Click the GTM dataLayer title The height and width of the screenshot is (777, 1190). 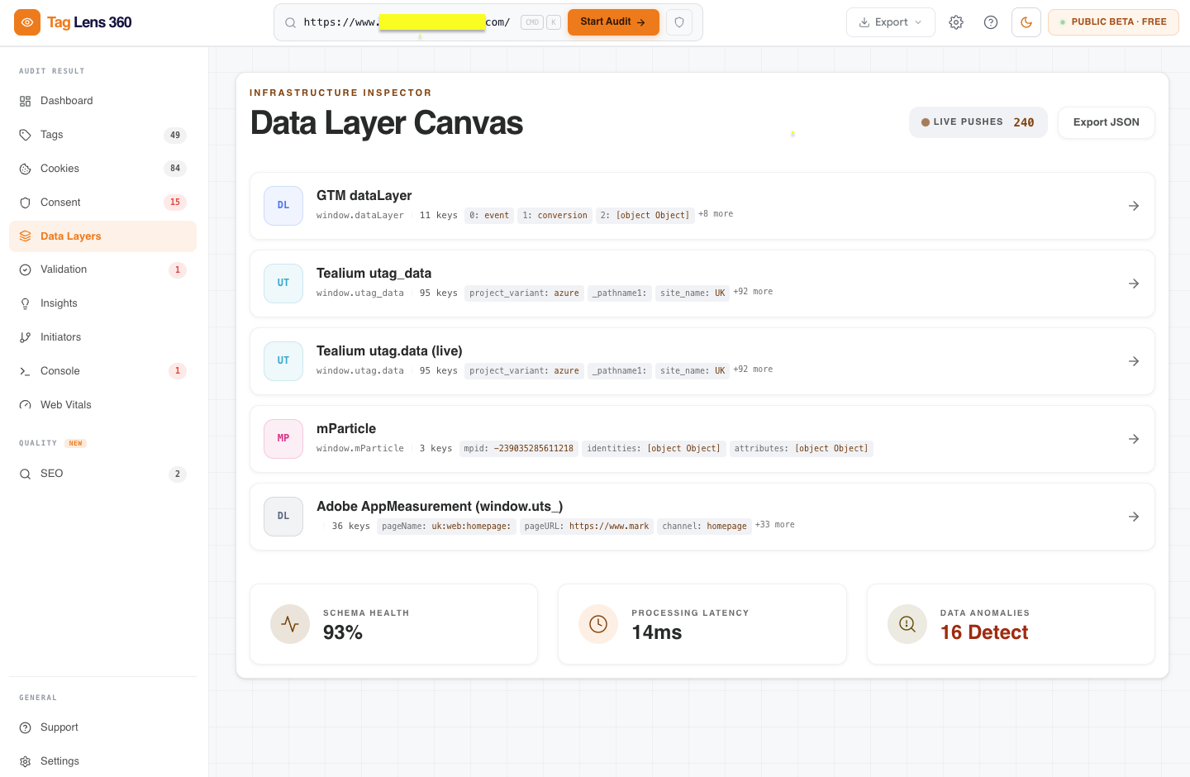pos(364,196)
